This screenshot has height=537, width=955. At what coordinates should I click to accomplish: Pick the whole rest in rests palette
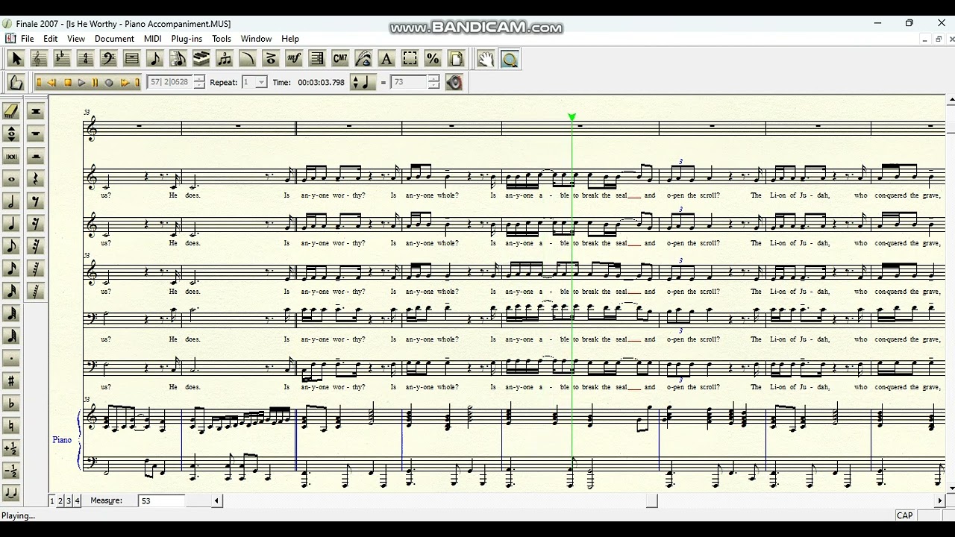tap(36, 134)
